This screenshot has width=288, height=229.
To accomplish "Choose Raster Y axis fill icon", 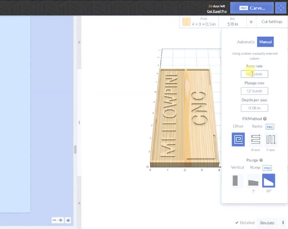I will [271, 140].
